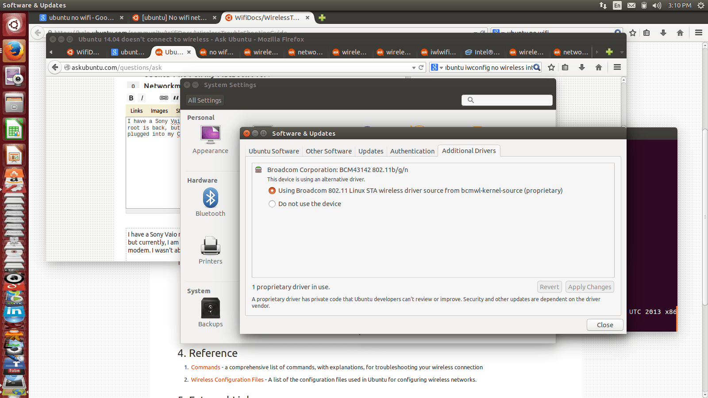
Task: Switch to Ubuntu Software tab
Action: [x=273, y=151]
